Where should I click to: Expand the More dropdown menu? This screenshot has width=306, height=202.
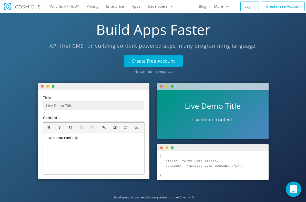(x=221, y=6)
